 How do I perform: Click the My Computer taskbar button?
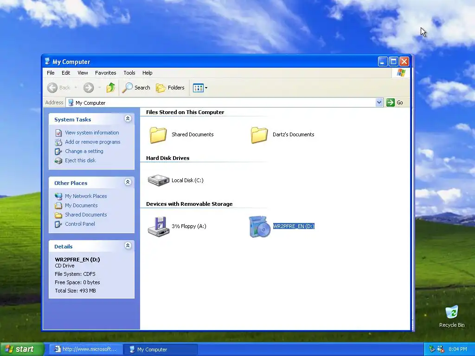pos(160,350)
